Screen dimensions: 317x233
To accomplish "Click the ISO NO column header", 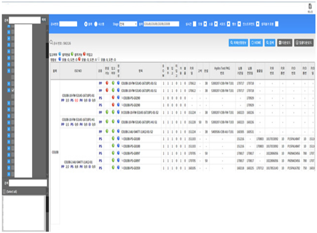I will [78, 71].
